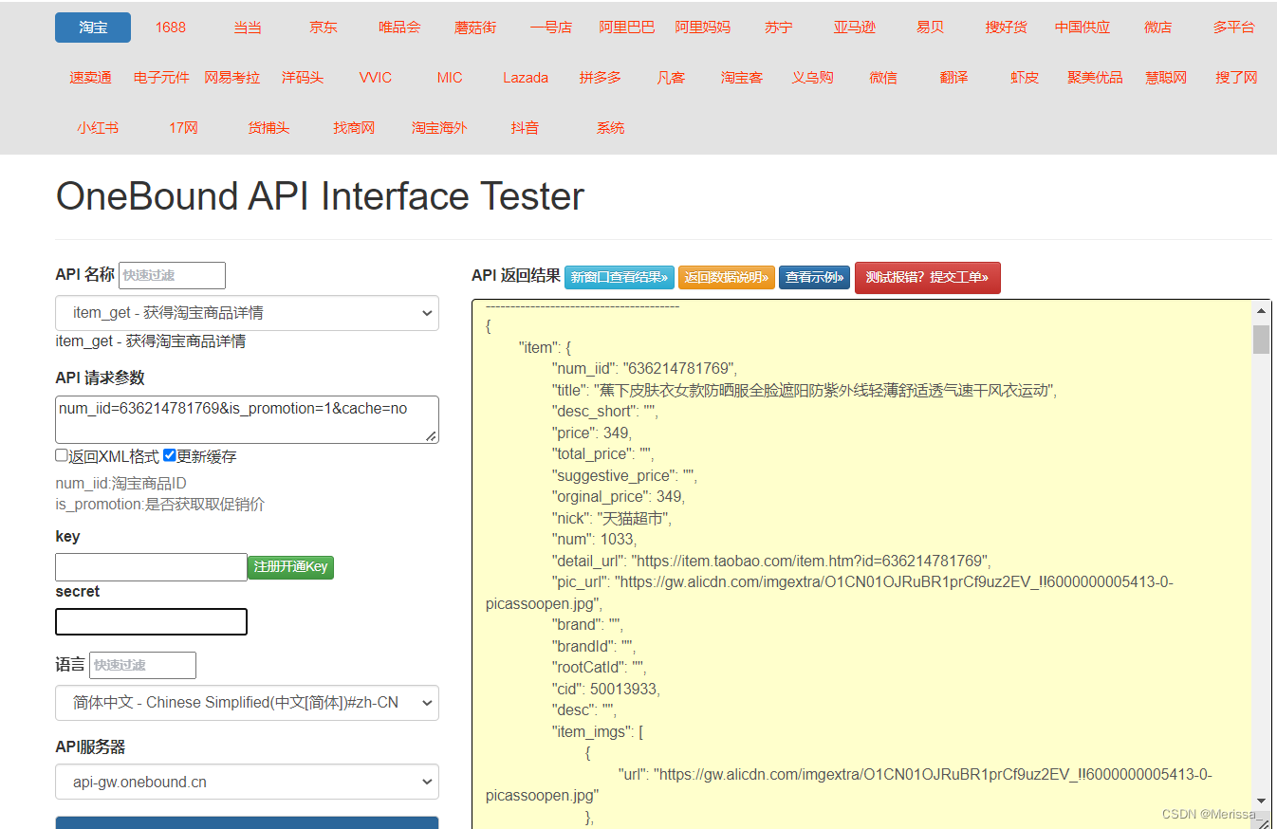The height and width of the screenshot is (829, 1277).
Task: Open the 搜了网 link
Action: 1237,78
